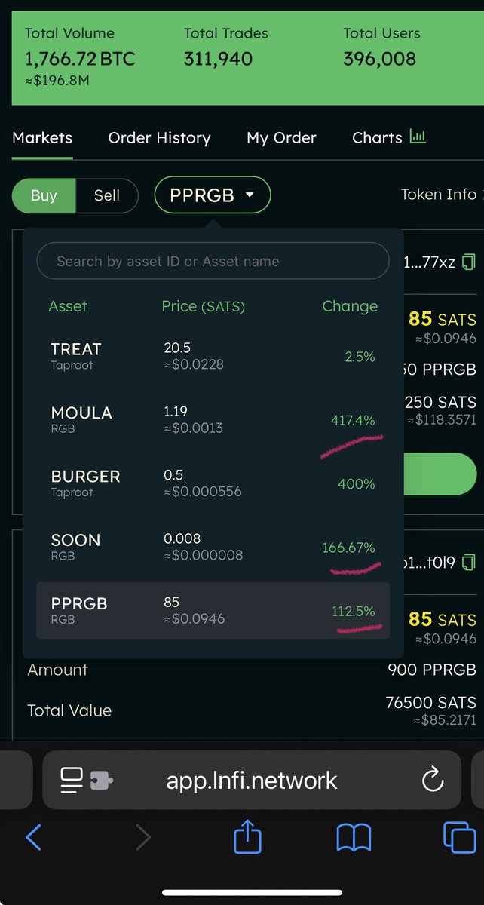
Task: Open the Charts tab bar-chart icon
Action: [x=418, y=137]
